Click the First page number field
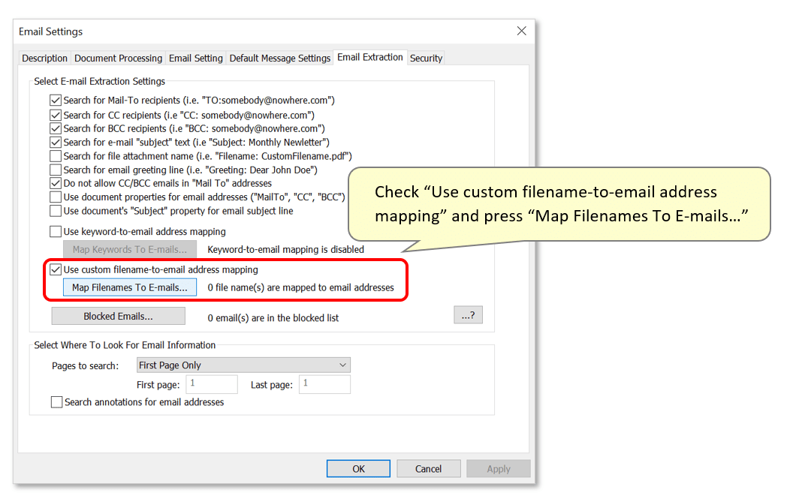Screen dimensions: 787x502 [x=212, y=384]
